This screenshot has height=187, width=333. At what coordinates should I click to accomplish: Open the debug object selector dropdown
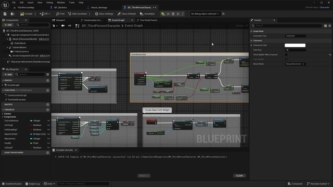pyautogui.click(x=204, y=14)
